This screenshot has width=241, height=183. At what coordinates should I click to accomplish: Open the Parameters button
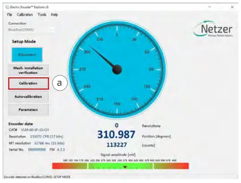pyautogui.click(x=28, y=110)
